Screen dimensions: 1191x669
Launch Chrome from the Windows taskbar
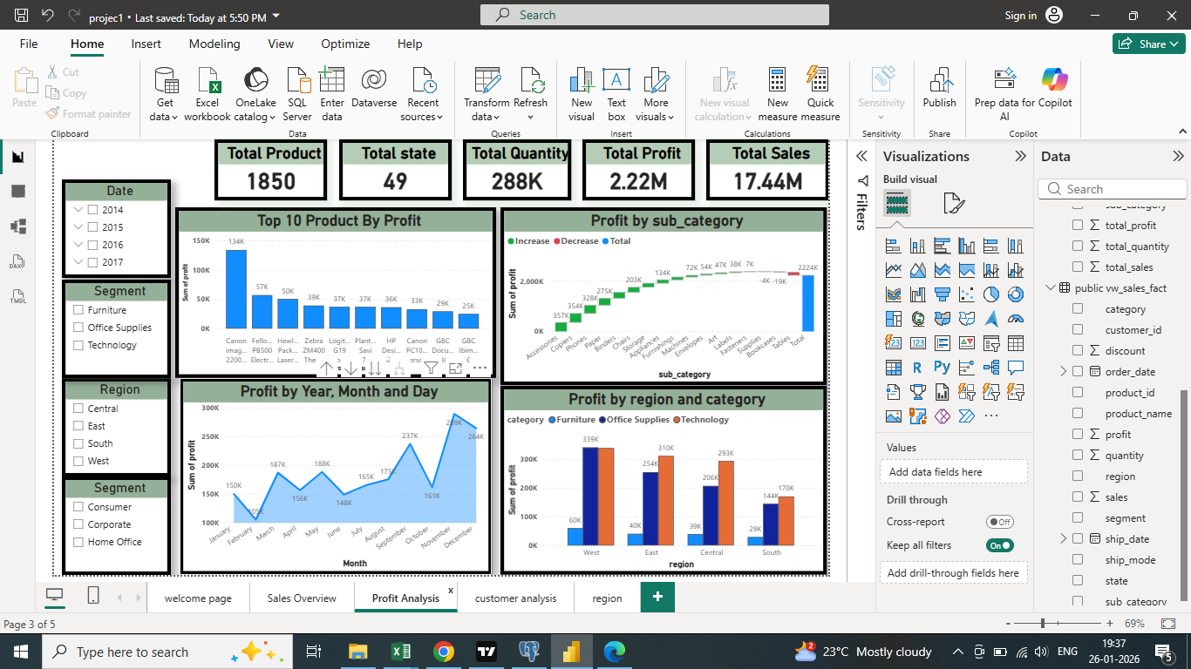point(444,652)
